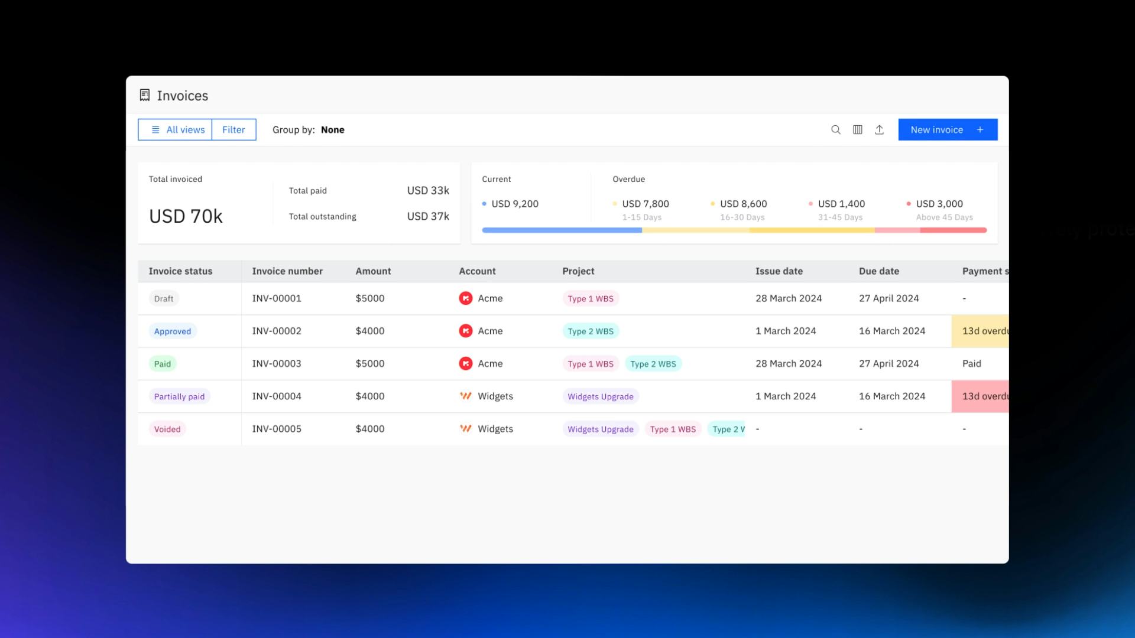This screenshot has width=1135, height=638.
Task: Click the Widgets Upgrade tag on INV-00004
Action: pos(600,397)
